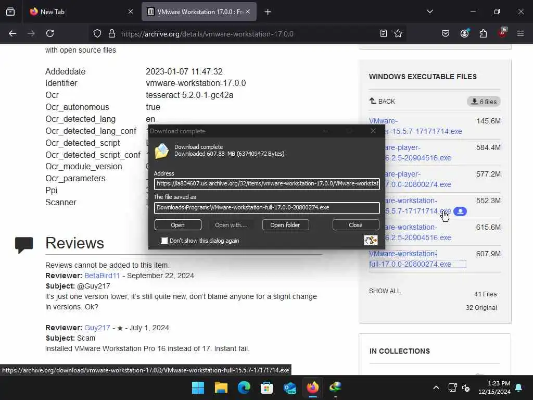Click Close button in Download complete dialog
533x400 pixels.
pos(356,225)
